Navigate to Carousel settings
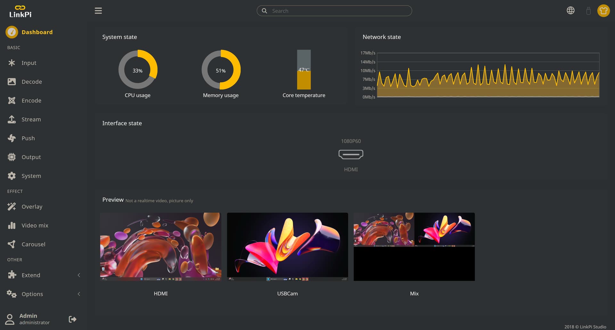Image resolution: width=615 pixels, height=330 pixels. point(33,244)
